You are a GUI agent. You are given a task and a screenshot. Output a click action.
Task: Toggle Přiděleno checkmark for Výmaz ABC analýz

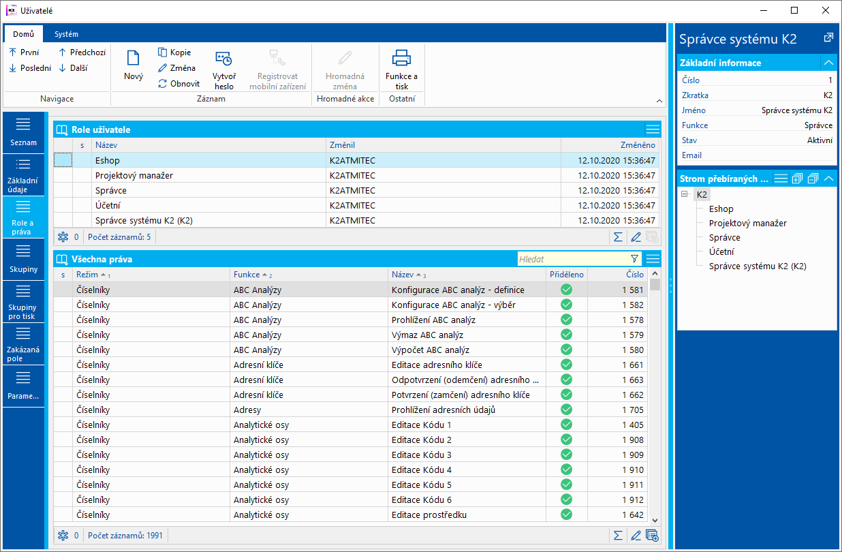(x=566, y=335)
